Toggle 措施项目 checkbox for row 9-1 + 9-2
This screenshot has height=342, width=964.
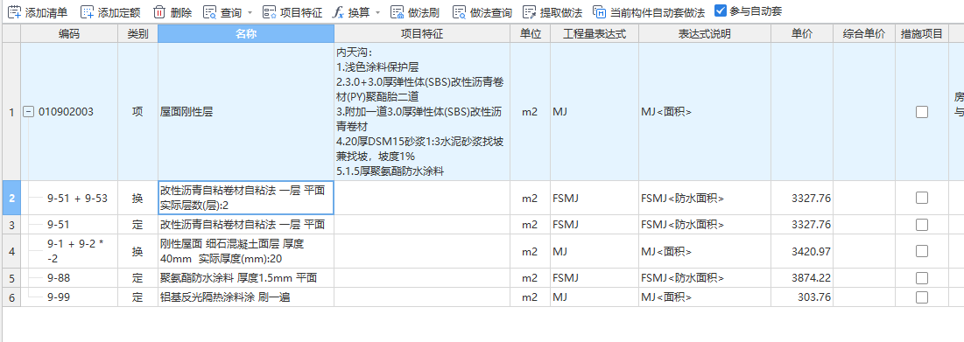coord(922,251)
